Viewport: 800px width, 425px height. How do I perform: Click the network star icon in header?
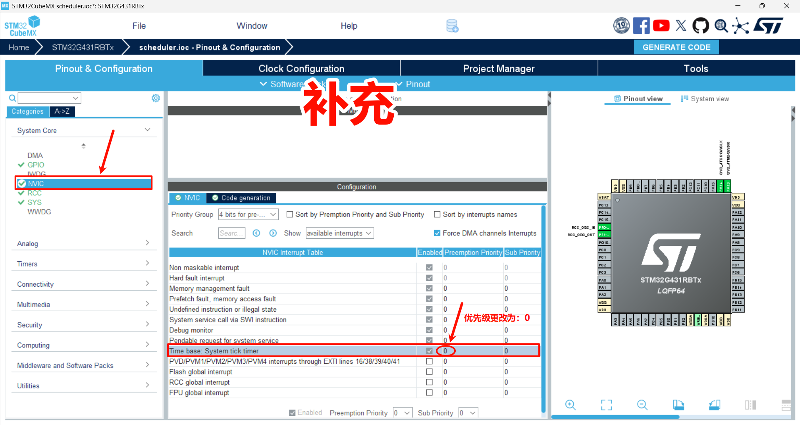coord(740,26)
